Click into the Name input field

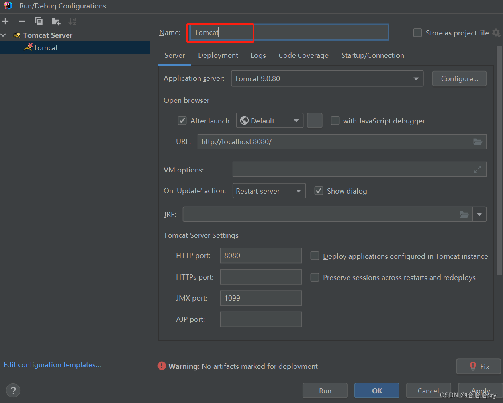[x=289, y=33]
